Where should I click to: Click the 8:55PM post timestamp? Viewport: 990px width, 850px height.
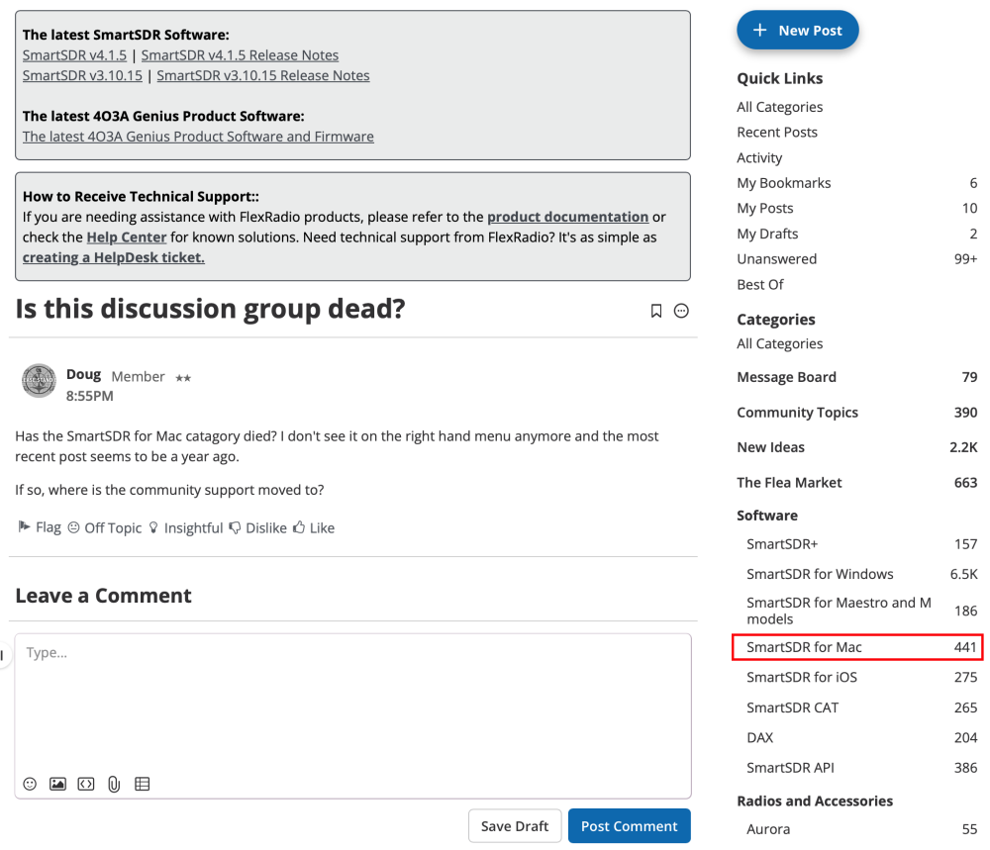(90, 396)
